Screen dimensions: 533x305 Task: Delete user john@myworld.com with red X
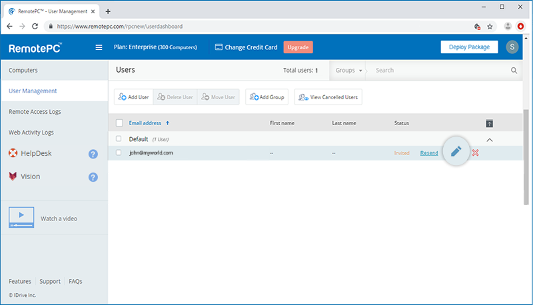(475, 153)
